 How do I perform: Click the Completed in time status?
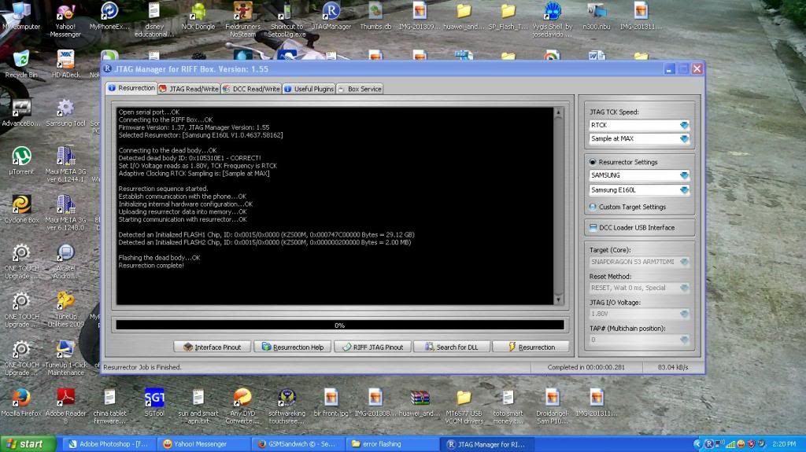point(586,367)
